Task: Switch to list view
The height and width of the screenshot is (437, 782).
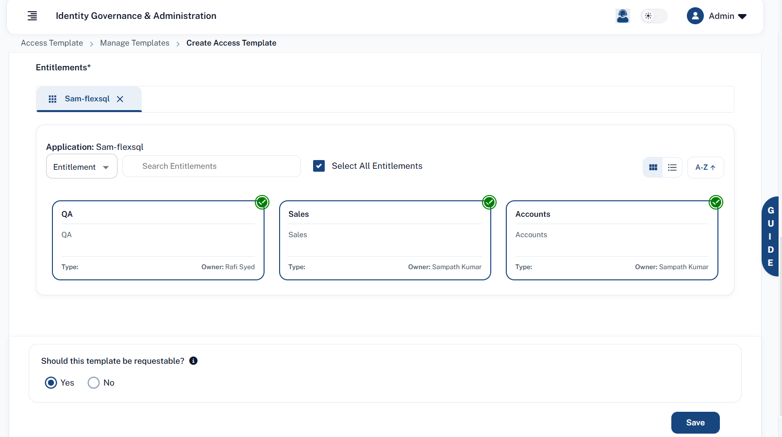Action: click(672, 167)
